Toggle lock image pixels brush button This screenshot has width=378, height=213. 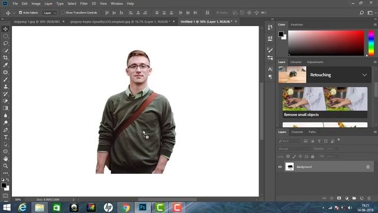pyautogui.click(x=294, y=156)
